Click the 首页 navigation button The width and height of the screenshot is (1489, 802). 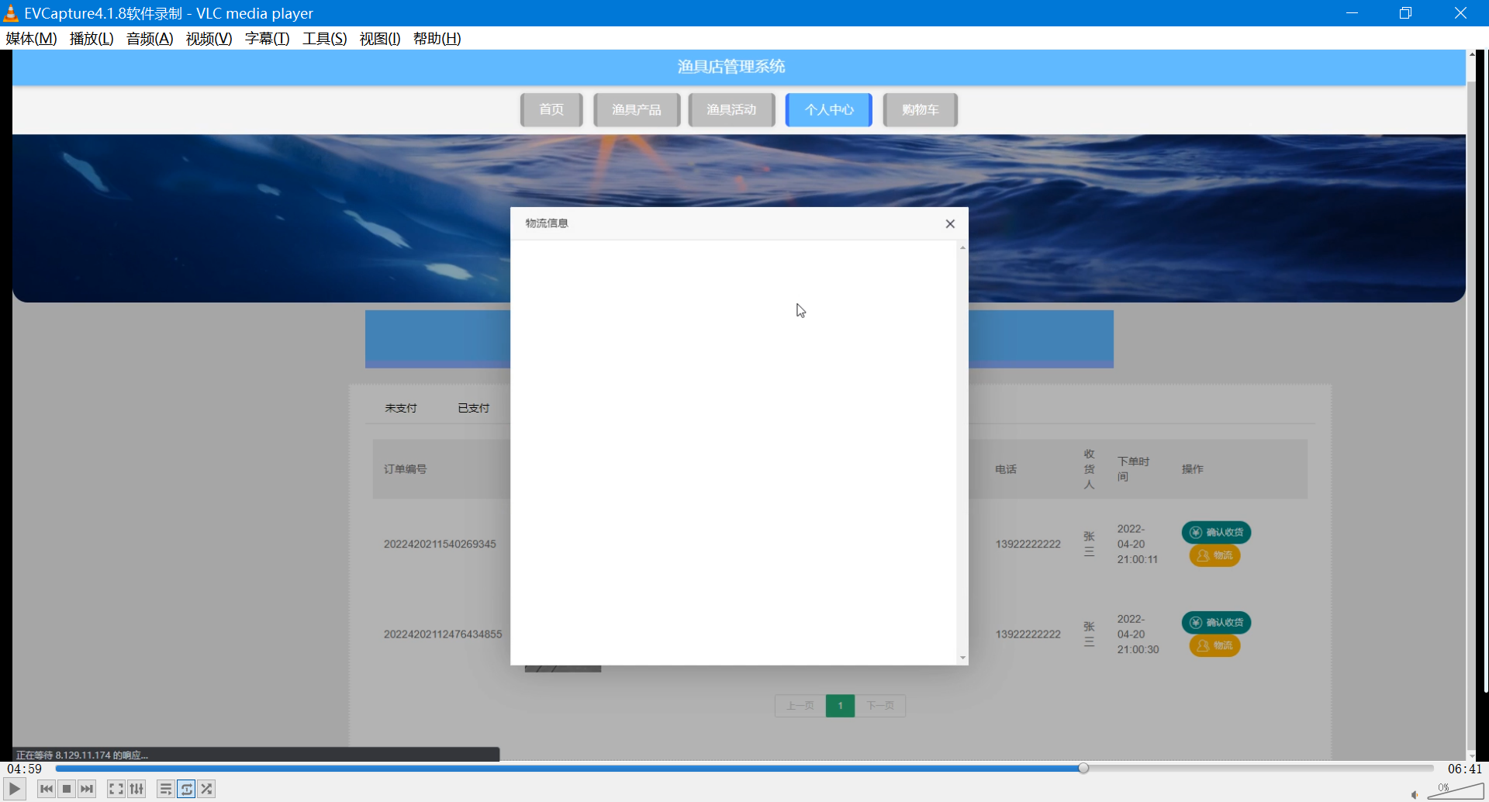[x=551, y=109]
